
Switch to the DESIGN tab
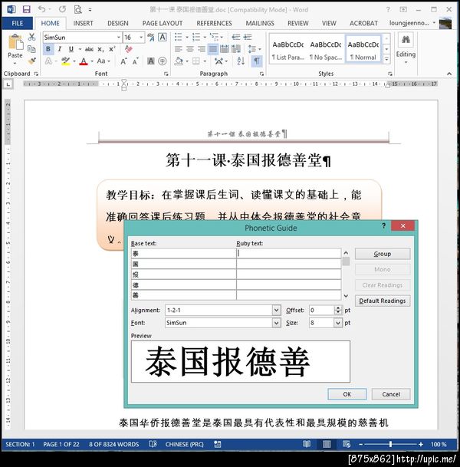[118, 23]
